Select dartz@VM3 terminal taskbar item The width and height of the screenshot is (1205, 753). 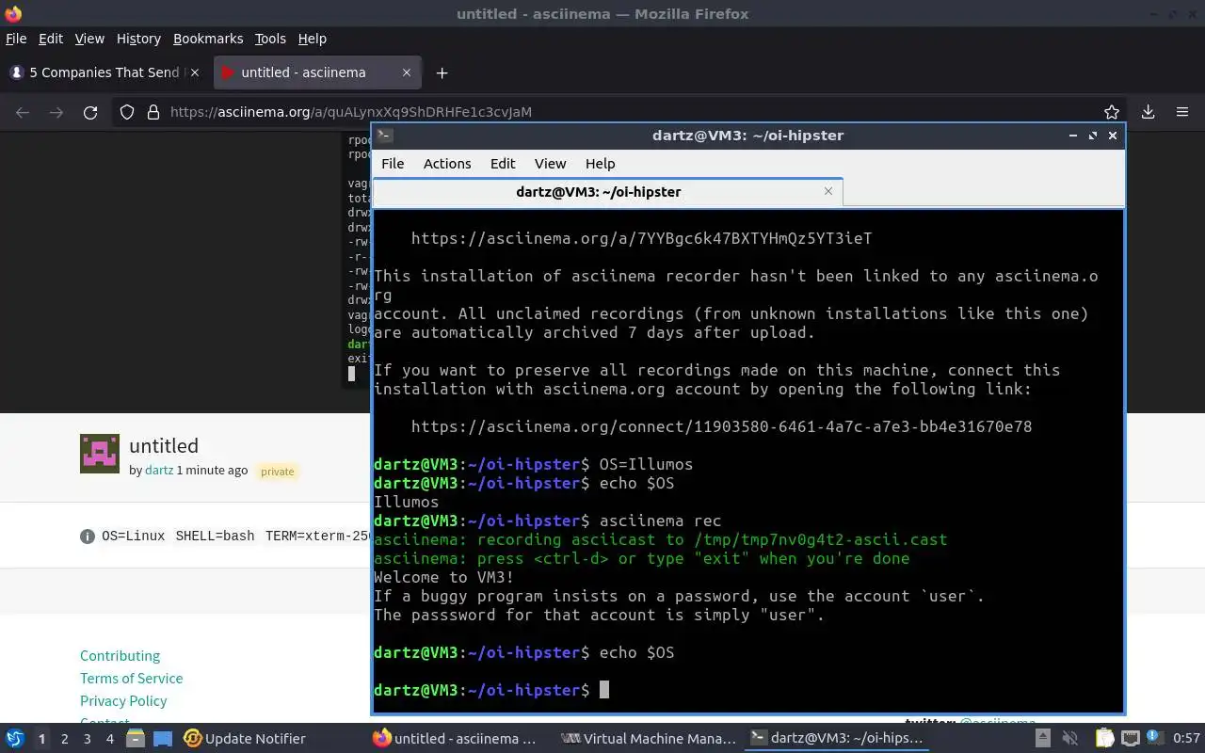838,739
